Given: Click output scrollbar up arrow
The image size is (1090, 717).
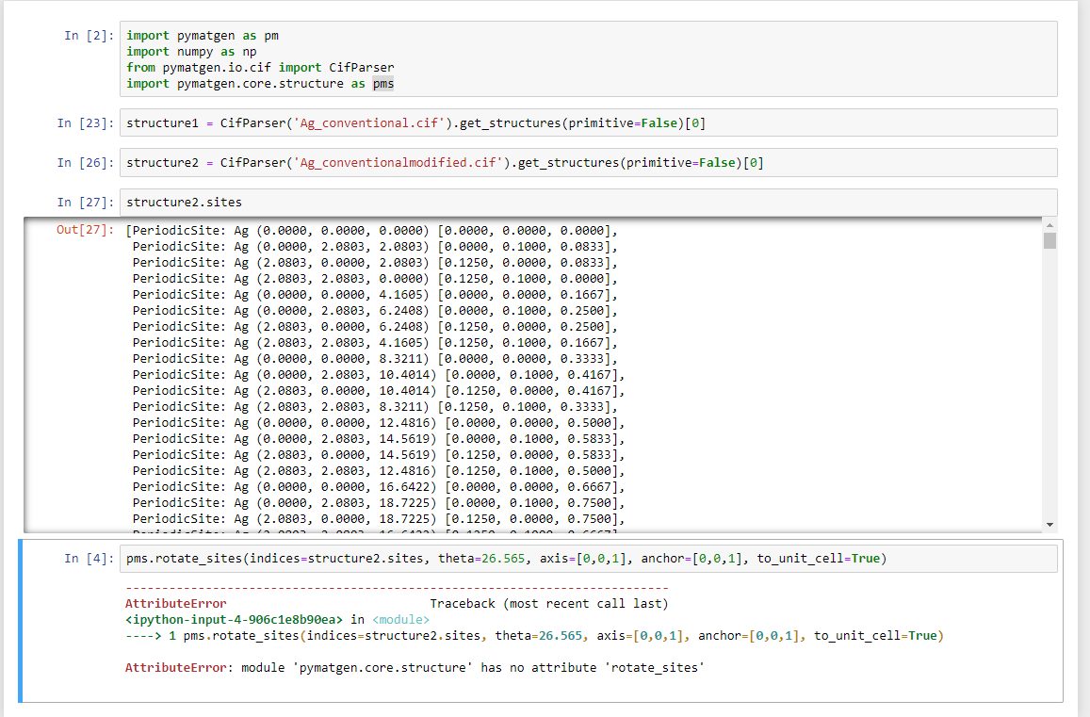Looking at the screenshot, I should [1049, 225].
